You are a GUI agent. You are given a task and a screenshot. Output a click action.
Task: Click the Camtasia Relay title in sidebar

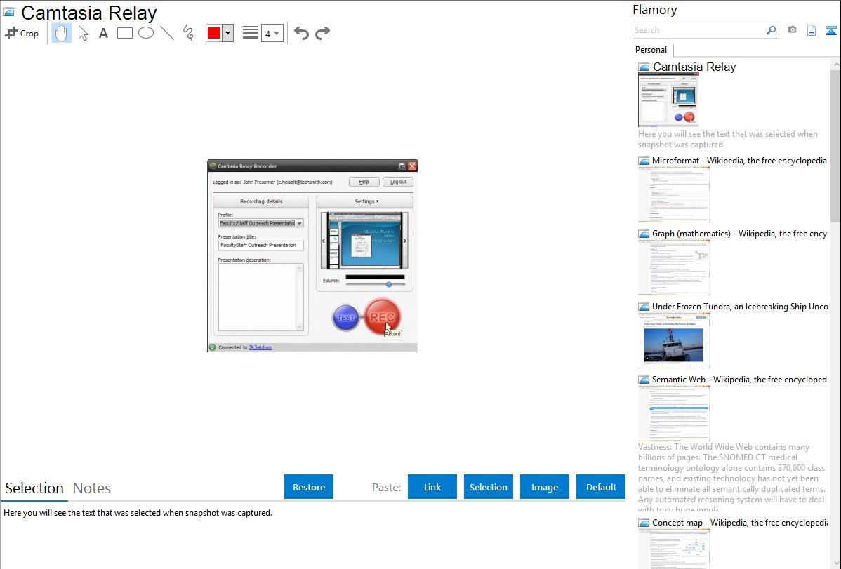tap(694, 67)
